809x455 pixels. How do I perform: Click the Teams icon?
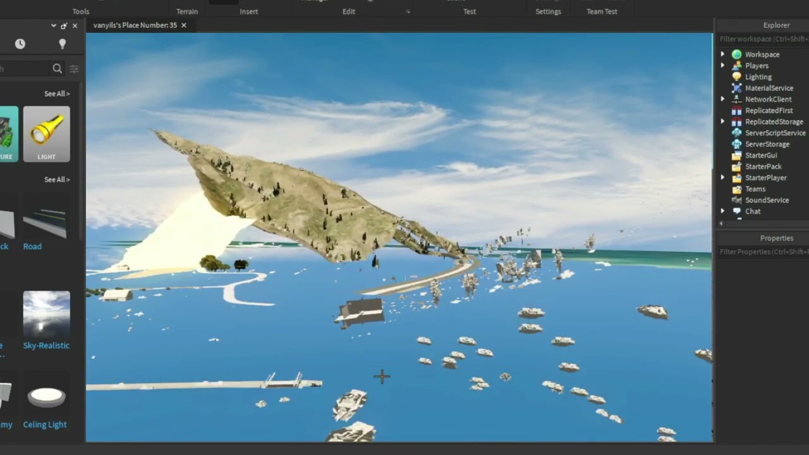tap(736, 189)
